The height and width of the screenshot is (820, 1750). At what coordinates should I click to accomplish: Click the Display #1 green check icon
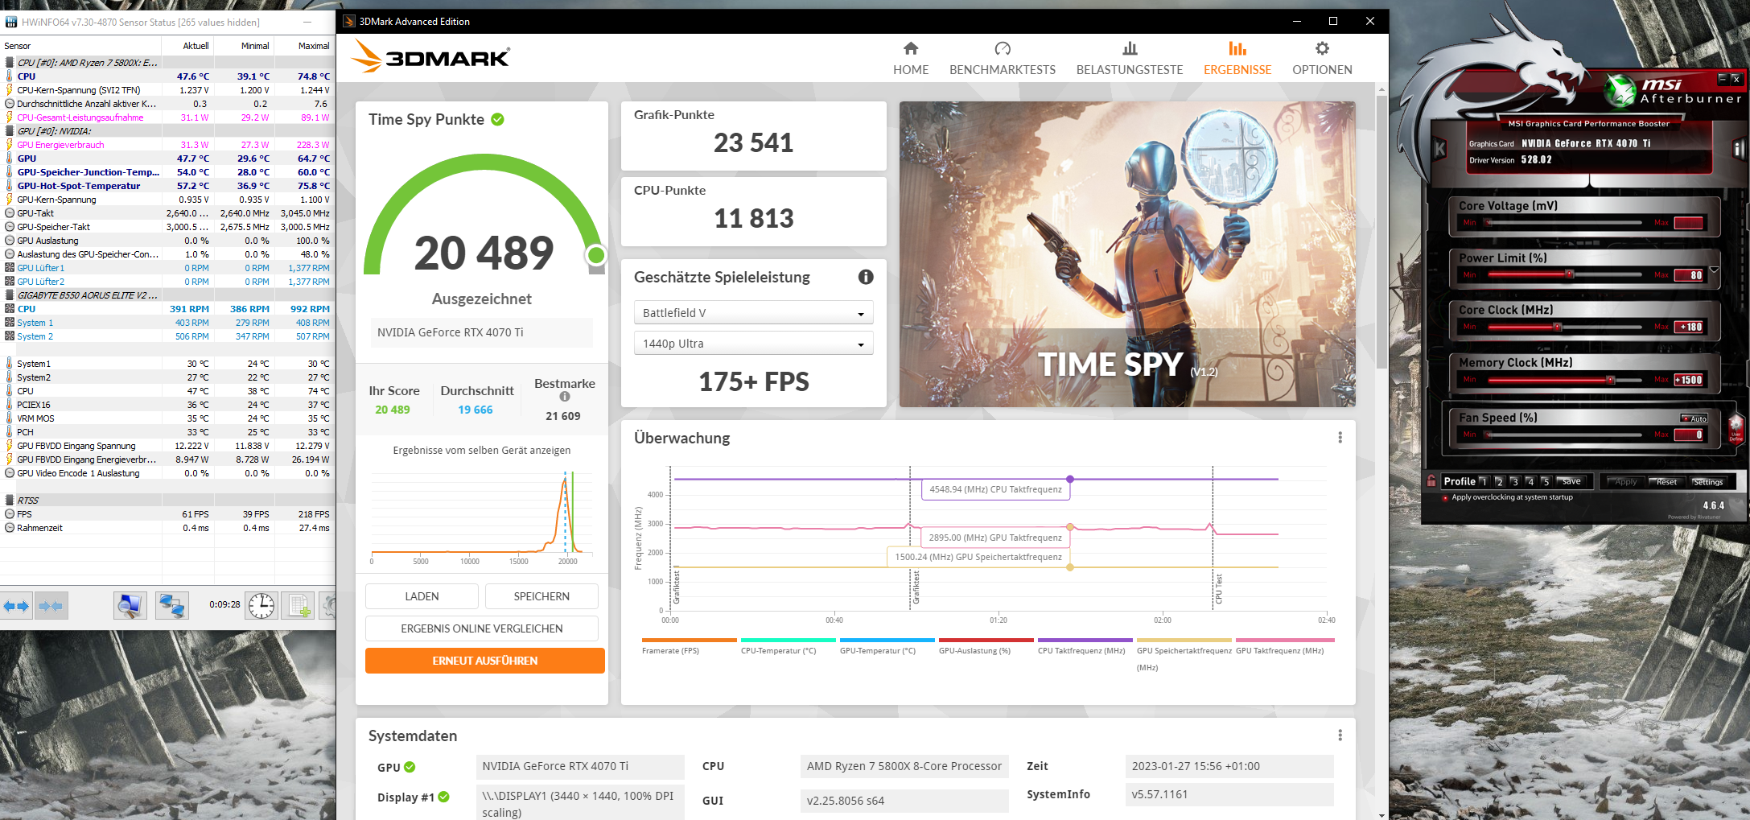tap(443, 797)
